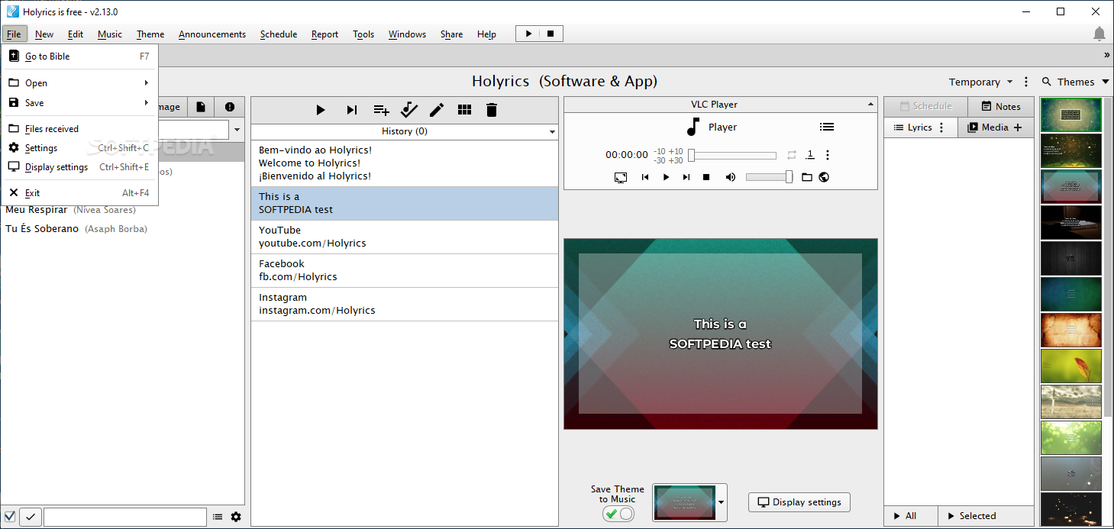This screenshot has width=1114, height=529.
Task: Click the checkmark button beside the bottom search field
Action: pyautogui.click(x=31, y=517)
